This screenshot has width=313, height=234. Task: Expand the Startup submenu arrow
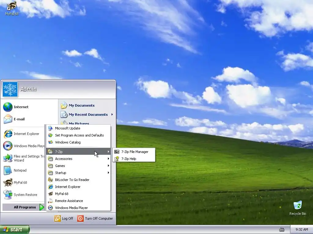pos(109,172)
